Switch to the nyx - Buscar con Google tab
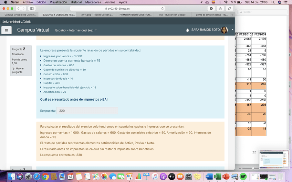Image resolution: width=292 pixels, height=182 pixels. point(172,15)
